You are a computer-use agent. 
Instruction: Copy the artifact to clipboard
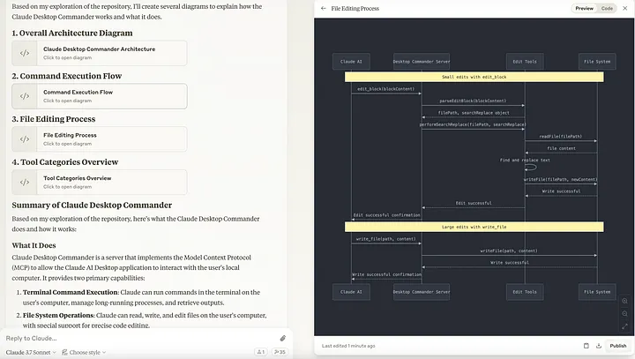point(586,346)
